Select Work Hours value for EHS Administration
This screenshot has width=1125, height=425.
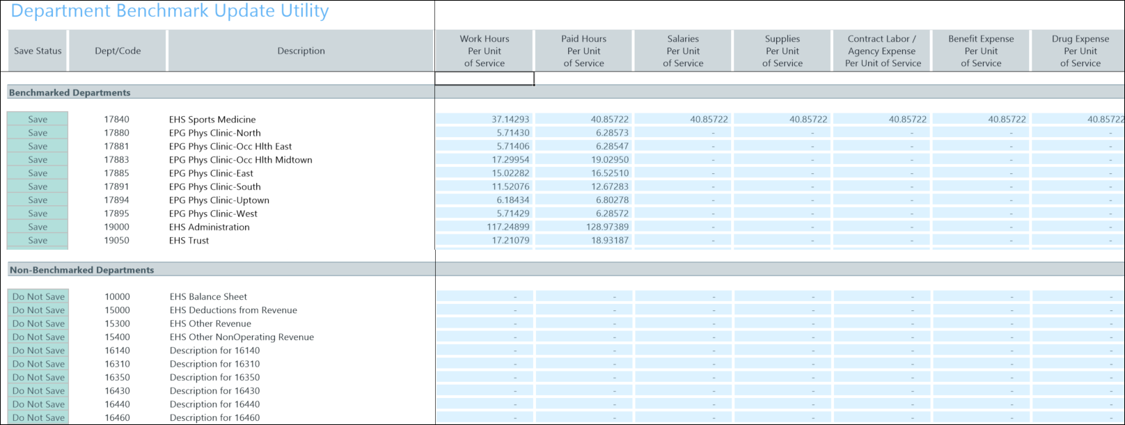[x=485, y=227]
